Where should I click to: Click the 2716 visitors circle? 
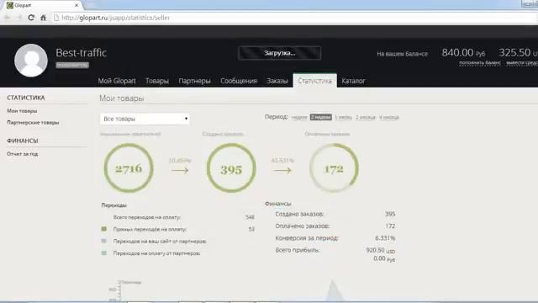(x=129, y=168)
